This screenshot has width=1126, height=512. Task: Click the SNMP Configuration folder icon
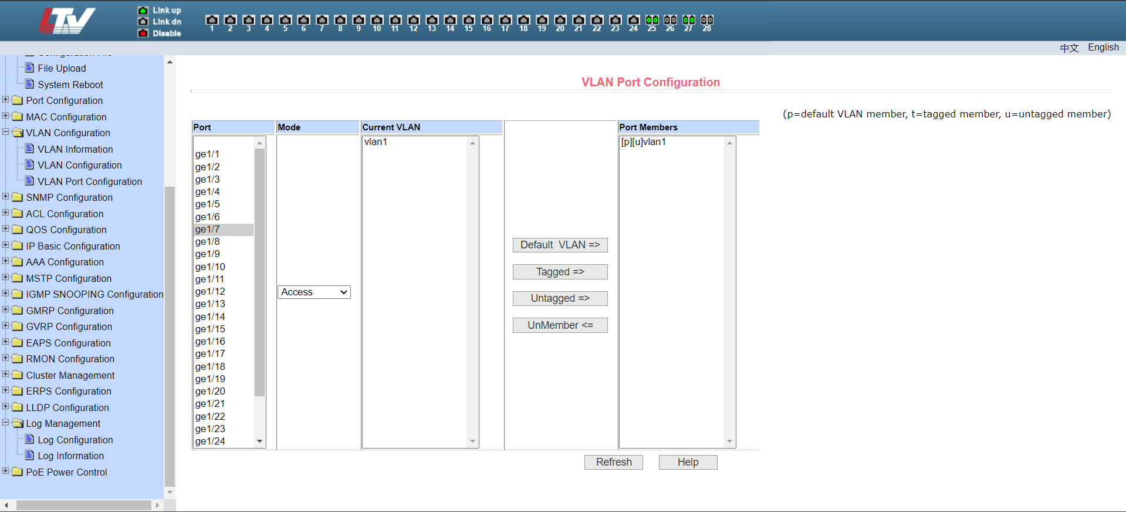[18, 197]
